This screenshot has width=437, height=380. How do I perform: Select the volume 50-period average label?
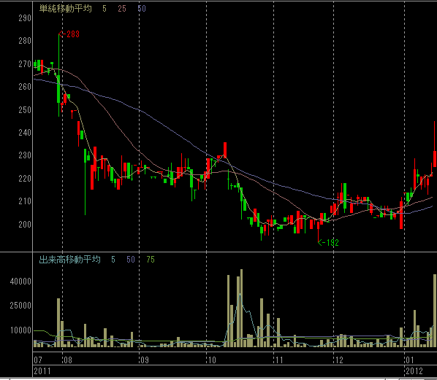click(131, 260)
